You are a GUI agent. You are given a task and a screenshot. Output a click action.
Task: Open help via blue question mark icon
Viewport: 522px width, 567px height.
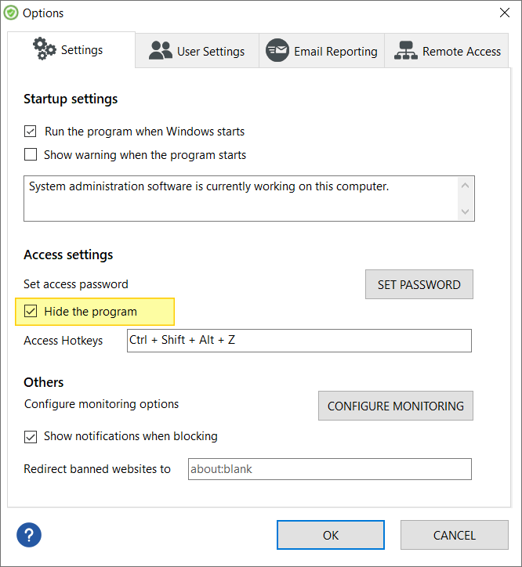click(x=29, y=535)
